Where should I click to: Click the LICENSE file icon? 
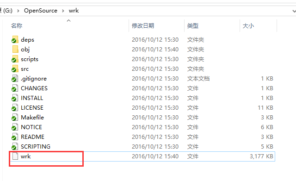point(15,108)
